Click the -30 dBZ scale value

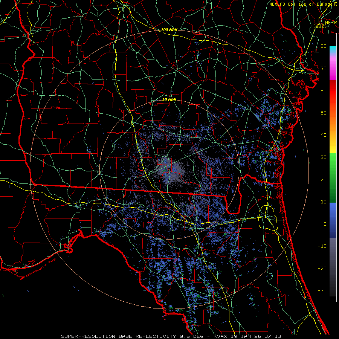(322, 290)
